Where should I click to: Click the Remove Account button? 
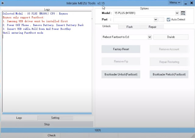(x=169, y=49)
